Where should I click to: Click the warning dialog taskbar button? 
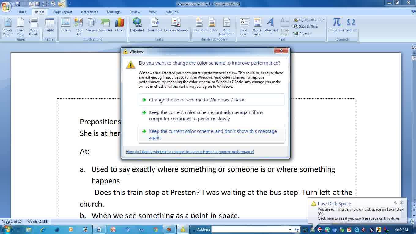[x=183, y=229]
